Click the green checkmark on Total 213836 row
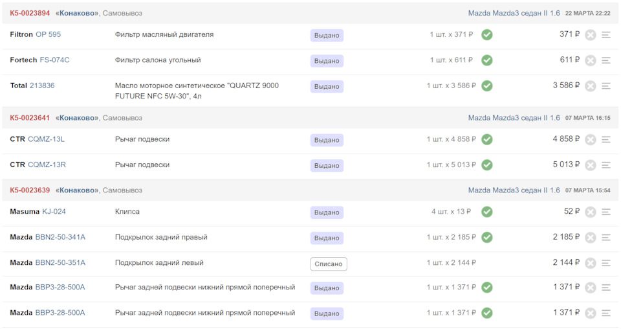The image size is (621, 329). point(487,85)
